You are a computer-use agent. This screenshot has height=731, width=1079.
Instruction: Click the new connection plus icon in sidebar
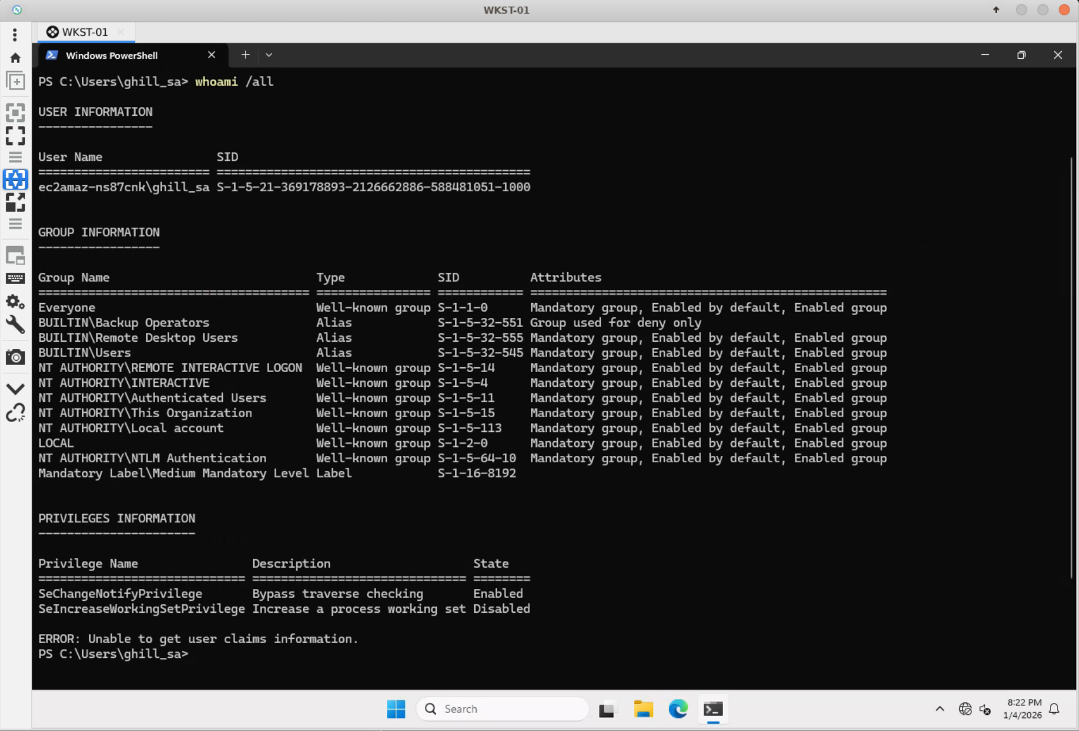click(15, 81)
